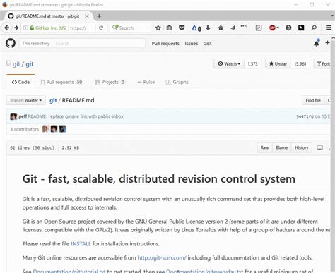Open Pull requests in the top navigation
The image size is (335, 273).
click(165, 44)
